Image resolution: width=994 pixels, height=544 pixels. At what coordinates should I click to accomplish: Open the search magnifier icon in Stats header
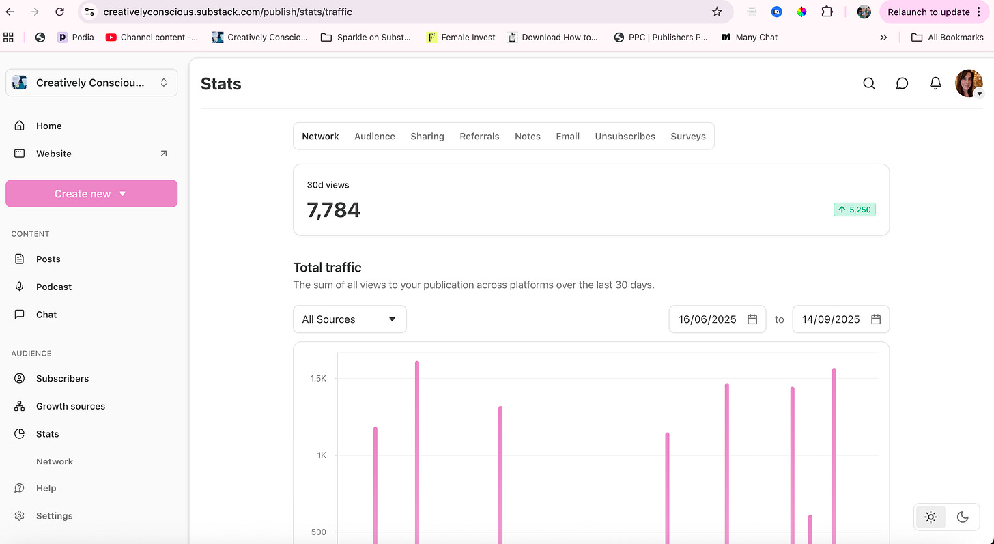coord(868,83)
